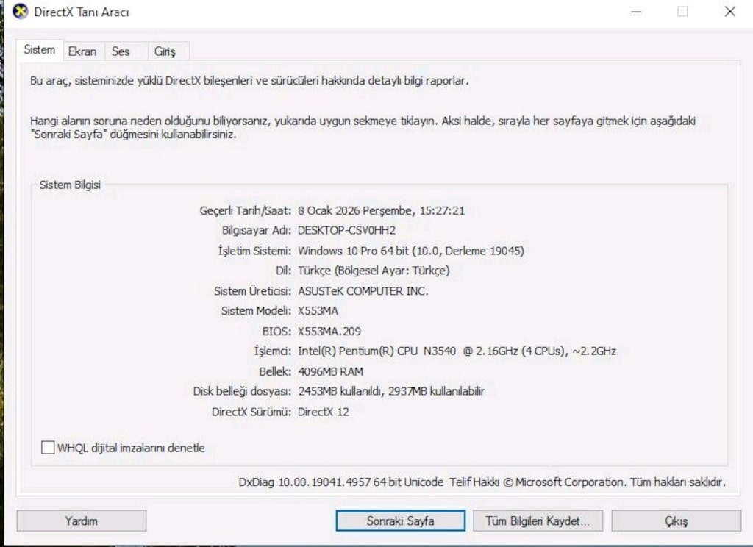This screenshot has width=753, height=547.
Task: Click the İşlemci label
Action: pos(272,351)
